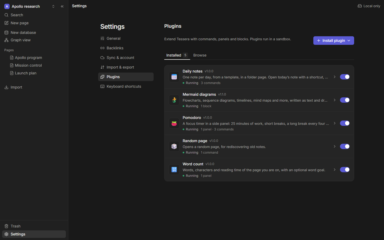The image size is (384, 240).
Task: Click the Mermaid diagrams plugin icon
Action: click(x=174, y=100)
